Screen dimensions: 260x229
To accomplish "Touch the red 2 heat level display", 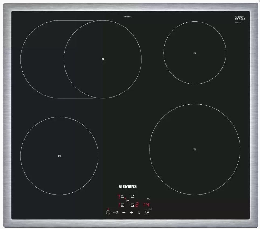I will click(137, 205).
